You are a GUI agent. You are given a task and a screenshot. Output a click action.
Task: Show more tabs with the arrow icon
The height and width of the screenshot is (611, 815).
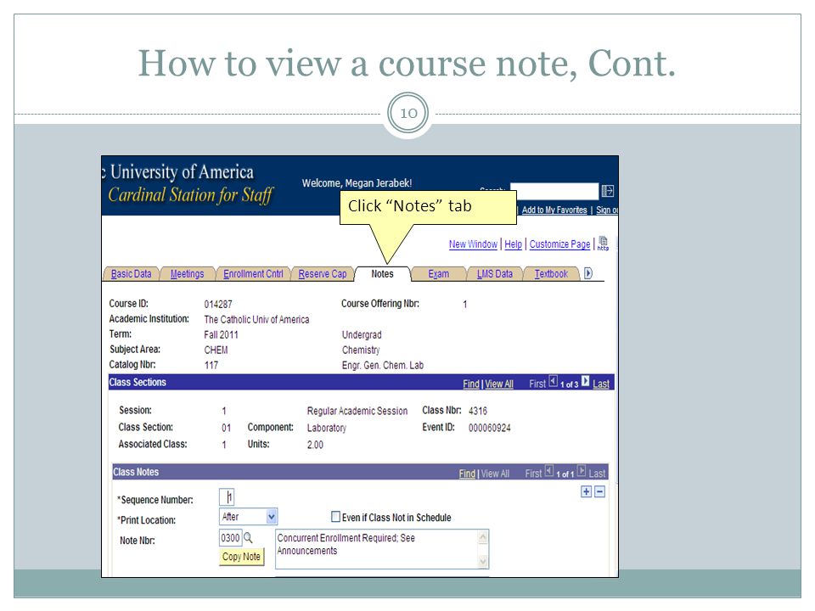(x=587, y=272)
